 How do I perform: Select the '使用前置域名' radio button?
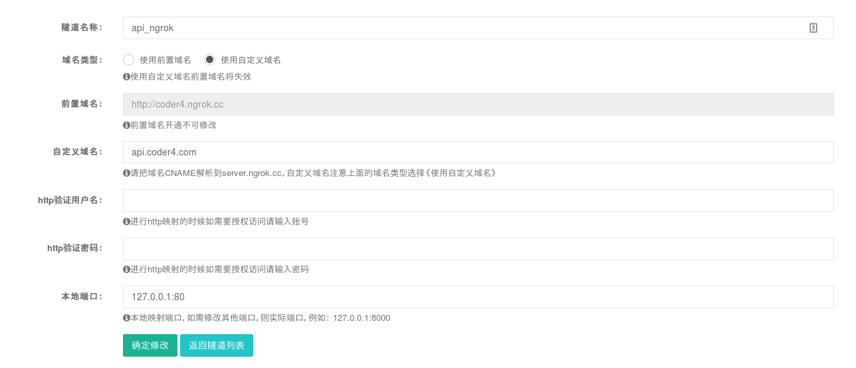129,60
